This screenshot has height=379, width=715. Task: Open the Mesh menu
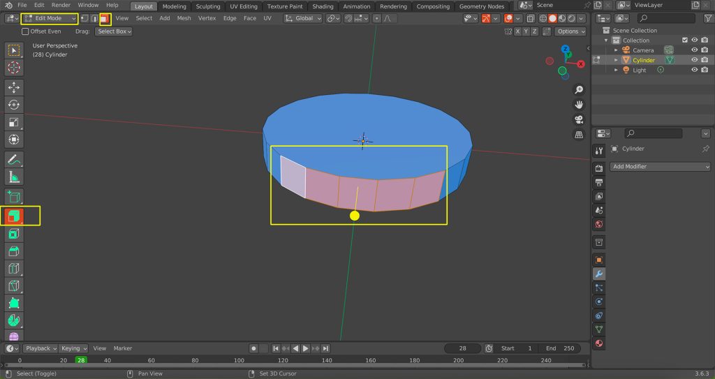184,18
